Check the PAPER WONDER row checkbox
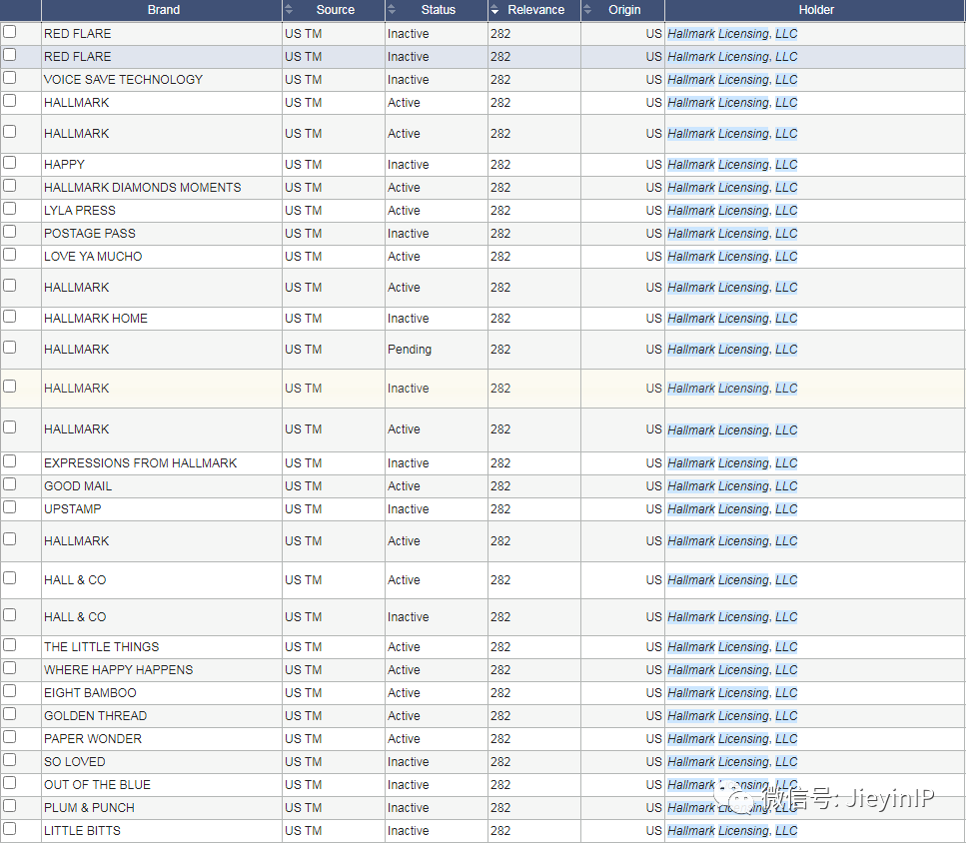This screenshot has height=843, width=966. coord(9,737)
